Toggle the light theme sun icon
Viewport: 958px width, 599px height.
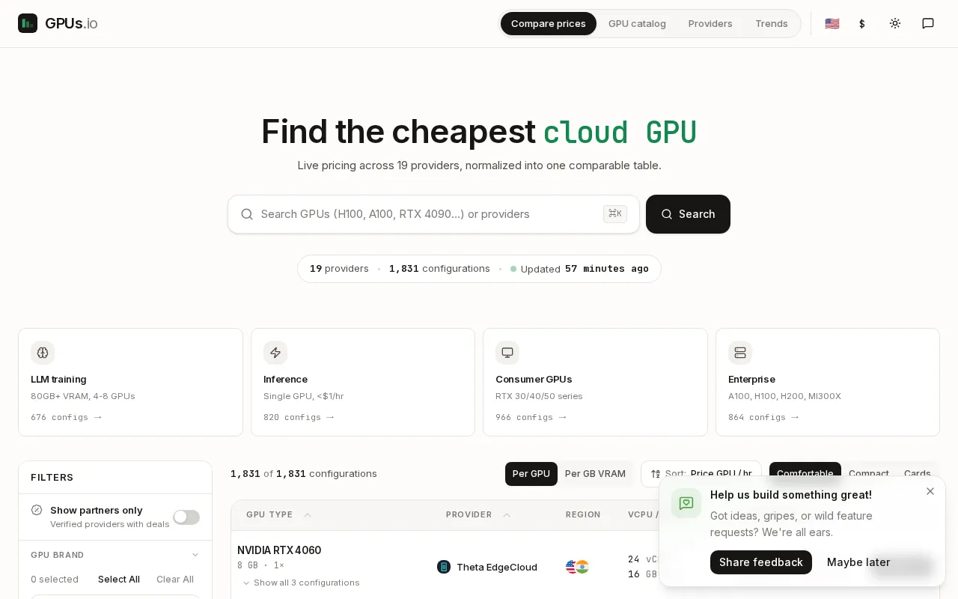(x=895, y=23)
